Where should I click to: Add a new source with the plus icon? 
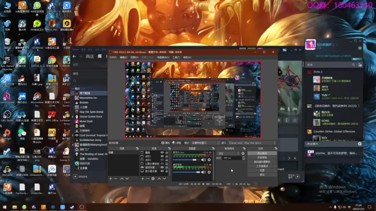143,179
